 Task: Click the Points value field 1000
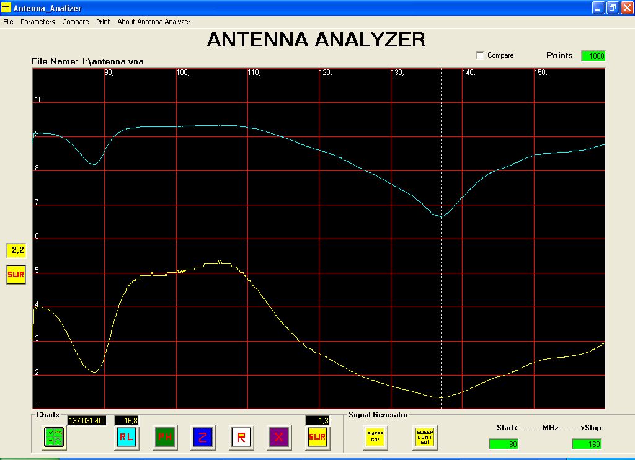point(593,56)
